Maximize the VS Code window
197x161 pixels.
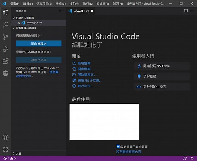click(181, 3)
